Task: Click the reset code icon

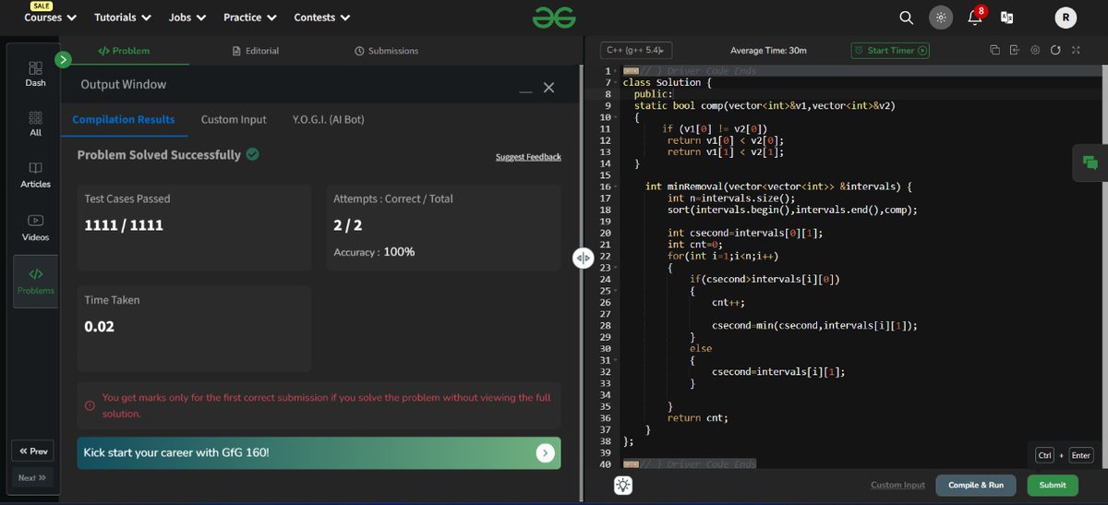Action: point(1055,50)
